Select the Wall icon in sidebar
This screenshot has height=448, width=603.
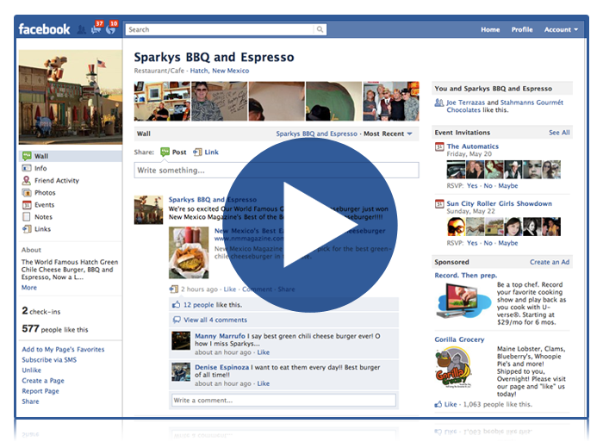[27, 156]
